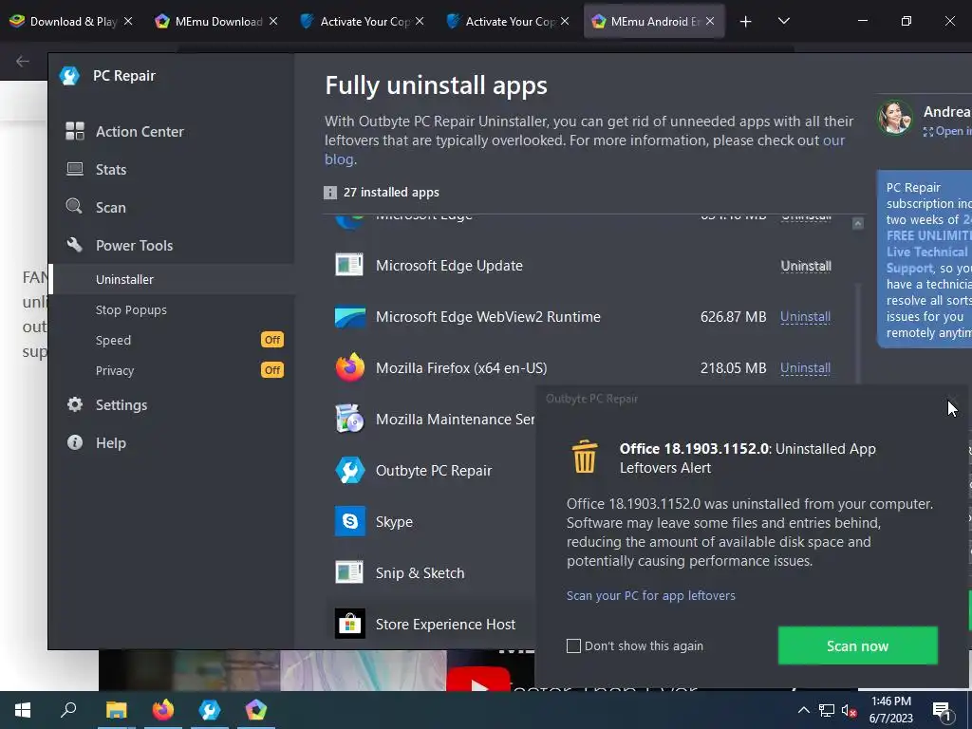Select the Mozilla Maintenance Service icon
Image resolution: width=972 pixels, height=729 pixels.
point(349,419)
